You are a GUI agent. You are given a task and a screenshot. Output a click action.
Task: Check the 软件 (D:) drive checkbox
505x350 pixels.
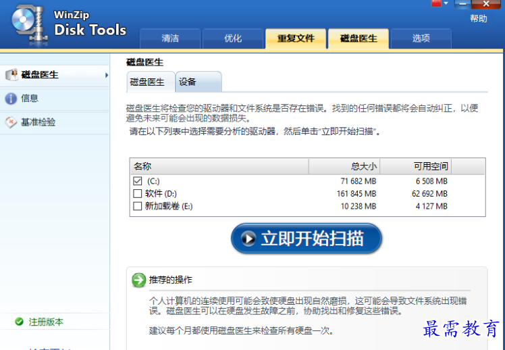tap(138, 193)
